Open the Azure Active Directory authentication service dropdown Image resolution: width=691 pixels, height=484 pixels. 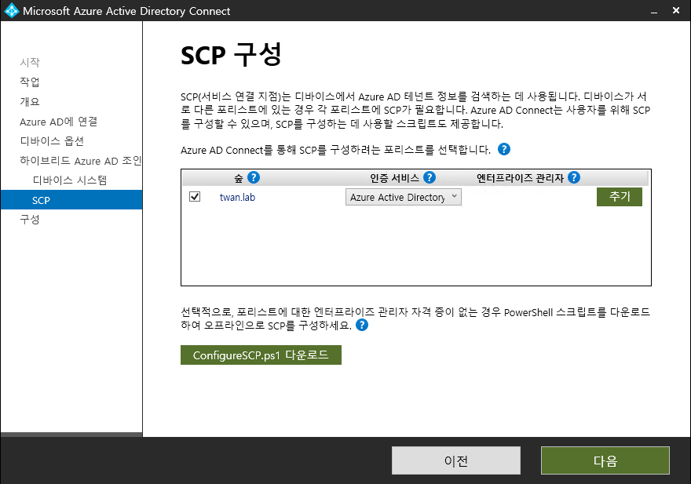(404, 197)
